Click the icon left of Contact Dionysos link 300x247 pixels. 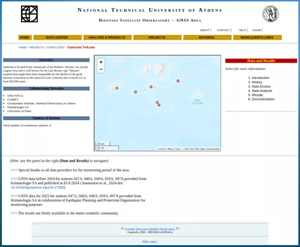(x=122, y=229)
